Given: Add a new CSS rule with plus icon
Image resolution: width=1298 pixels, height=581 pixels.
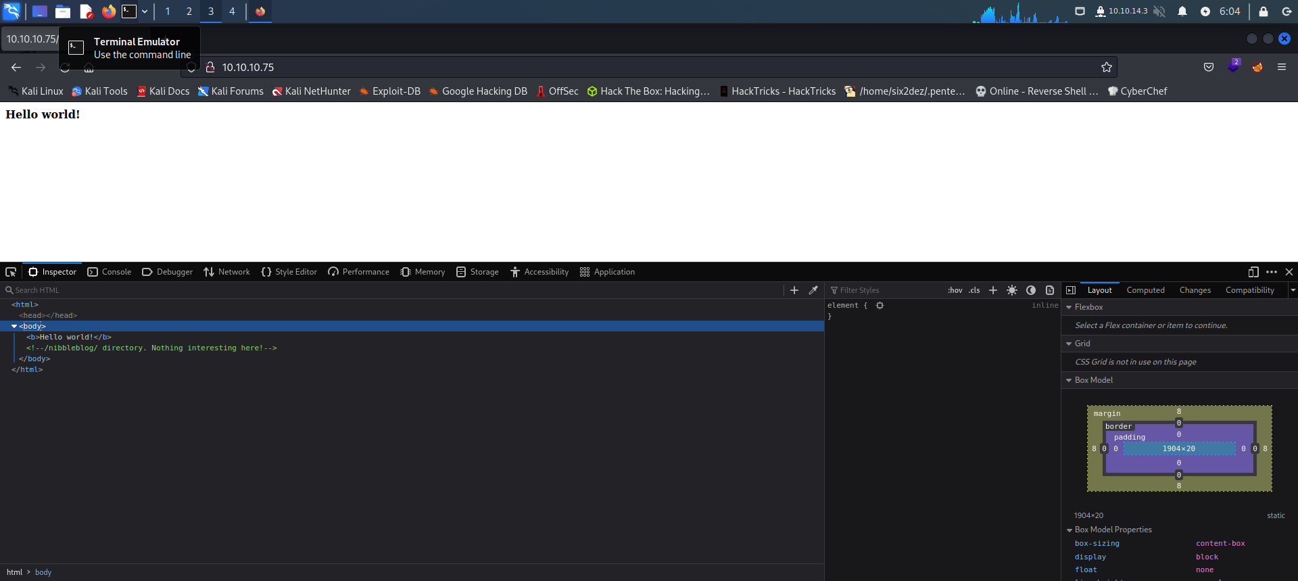Looking at the screenshot, I should 993,290.
